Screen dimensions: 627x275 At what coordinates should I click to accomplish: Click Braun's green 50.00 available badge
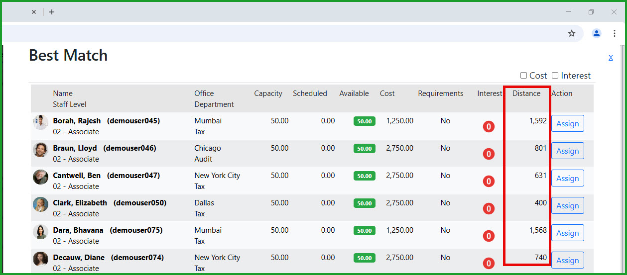(x=365, y=149)
